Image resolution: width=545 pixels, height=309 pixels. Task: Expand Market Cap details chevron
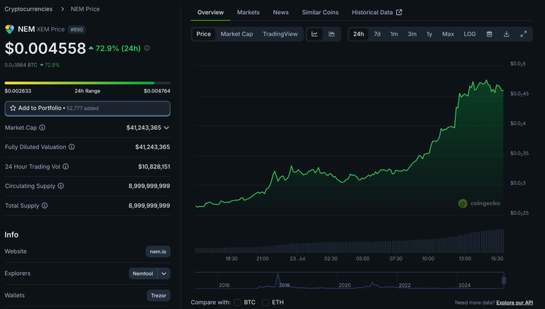167,128
